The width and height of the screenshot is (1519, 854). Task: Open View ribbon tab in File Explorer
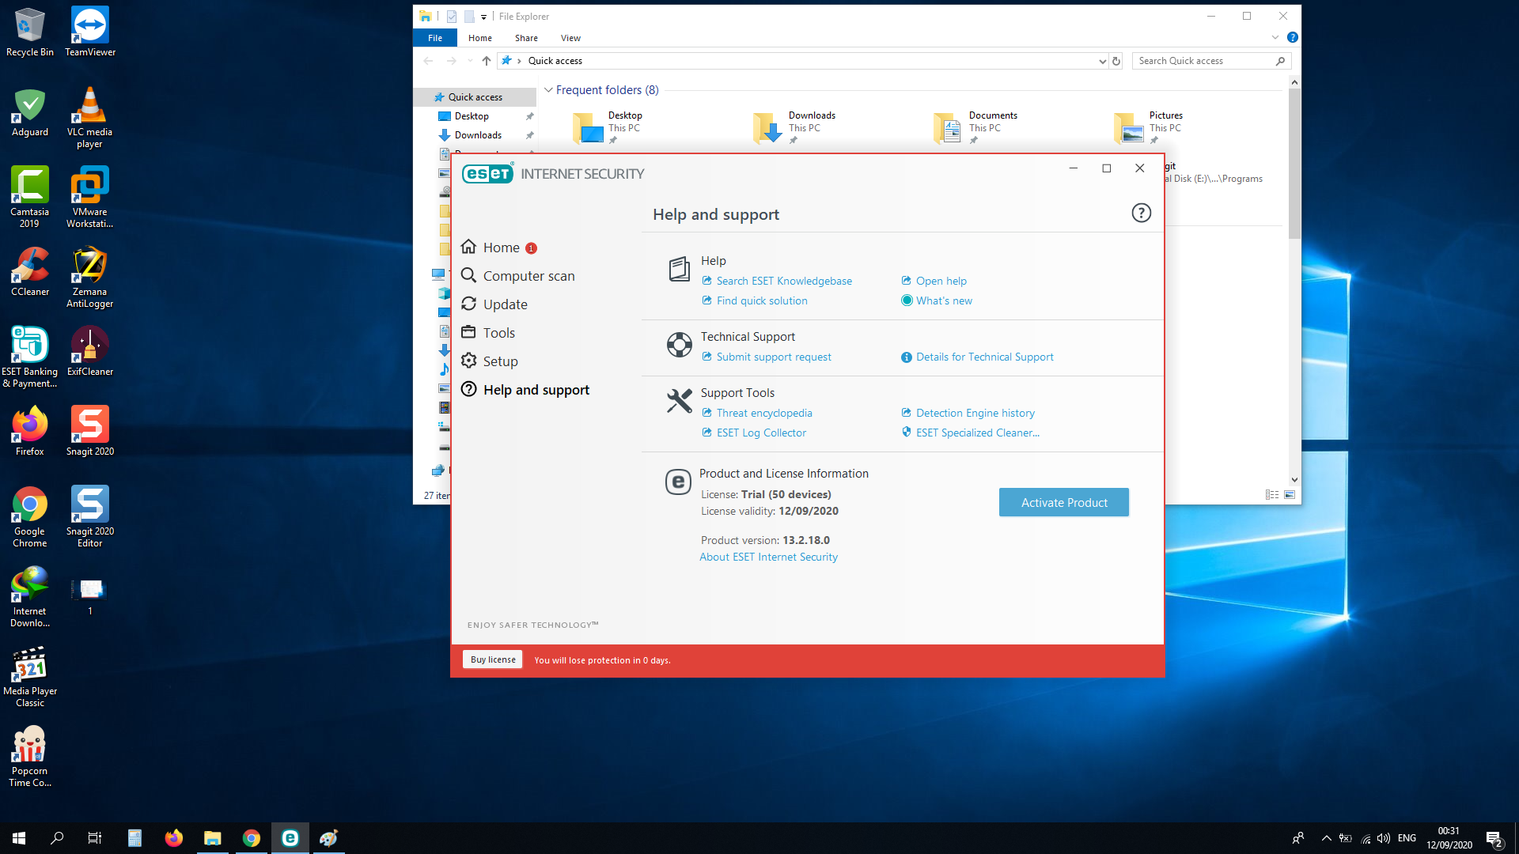tap(570, 38)
